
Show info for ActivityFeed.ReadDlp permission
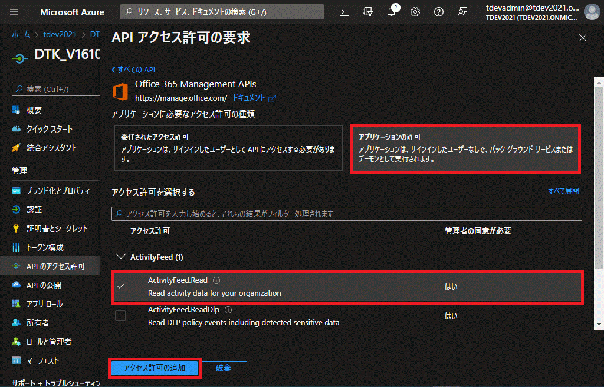(x=228, y=310)
